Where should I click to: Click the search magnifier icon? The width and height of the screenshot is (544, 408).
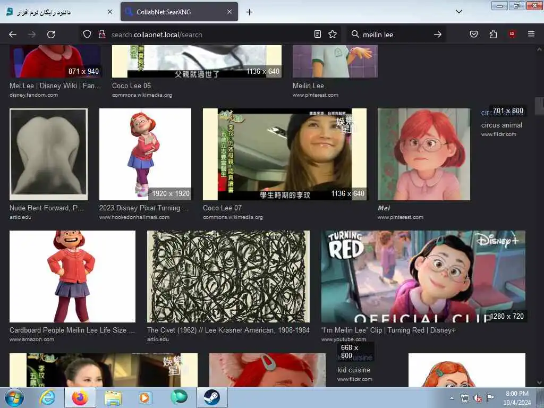click(x=355, y=34)
